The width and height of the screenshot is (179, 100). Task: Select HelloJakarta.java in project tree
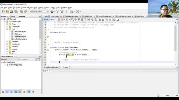pyautogui.click(x=20, y=31)
